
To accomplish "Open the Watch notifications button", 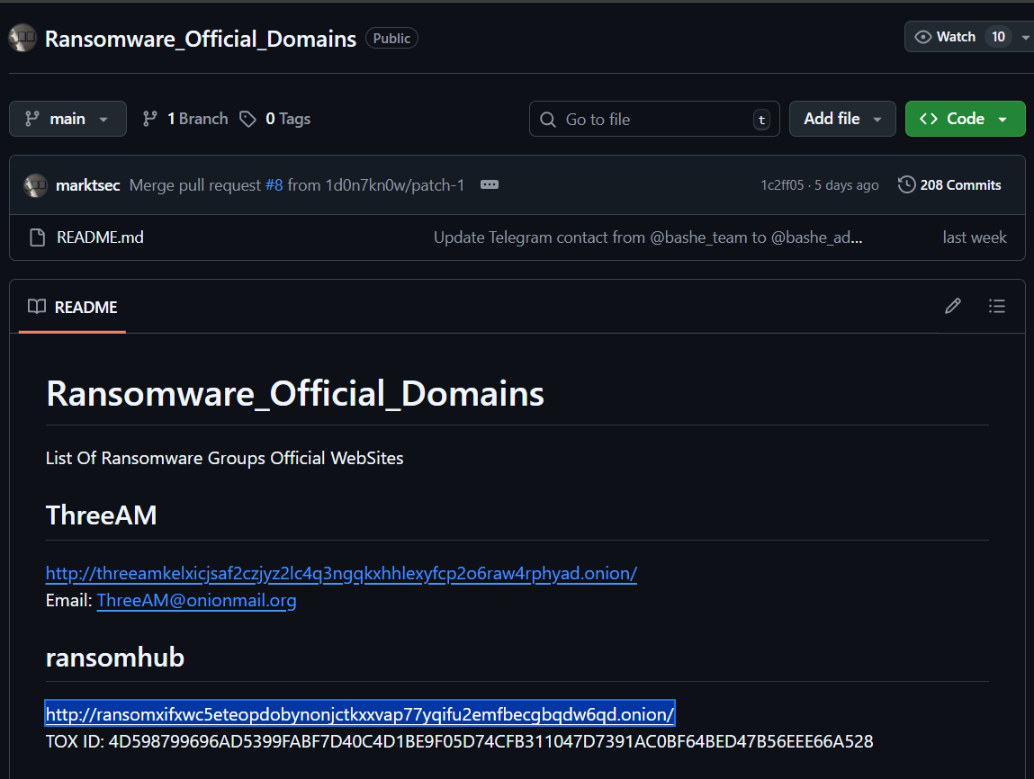I will (945, 37).
